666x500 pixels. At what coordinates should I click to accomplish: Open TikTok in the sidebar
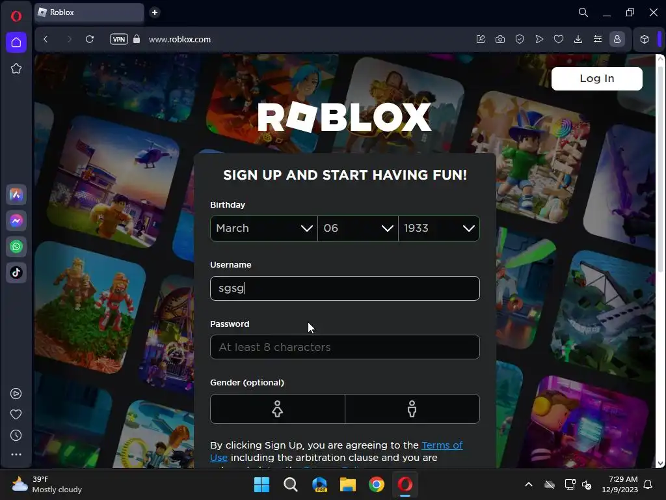coord(16,273)
